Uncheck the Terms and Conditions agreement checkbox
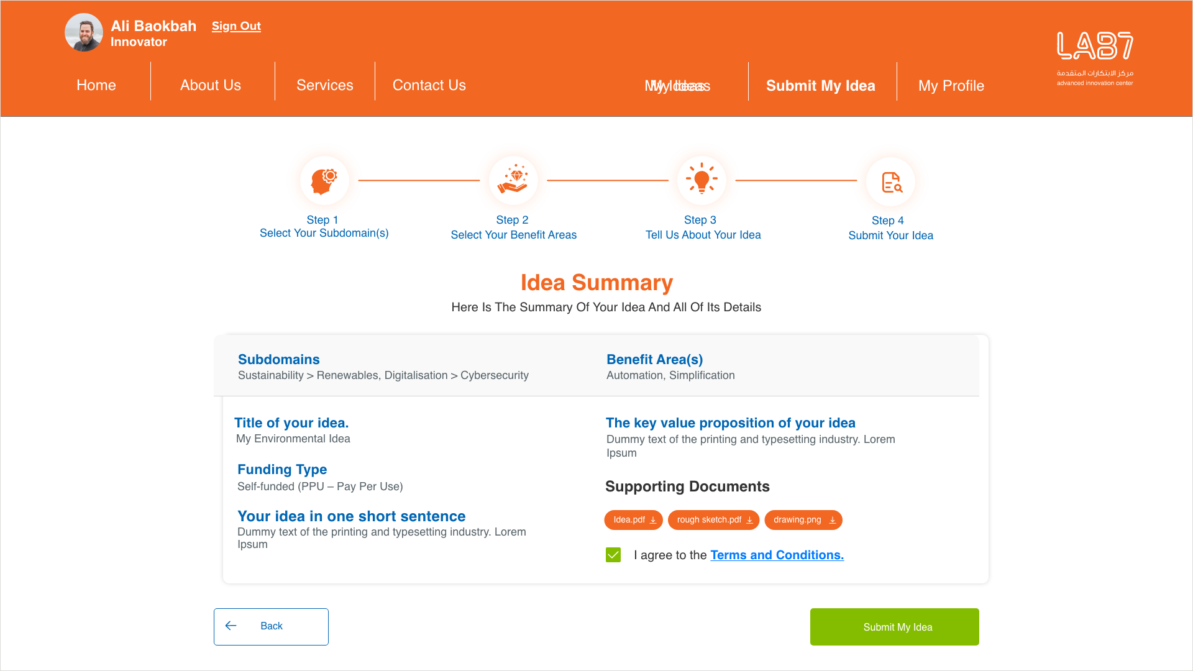1193x671 pixels. click(613, 555)
